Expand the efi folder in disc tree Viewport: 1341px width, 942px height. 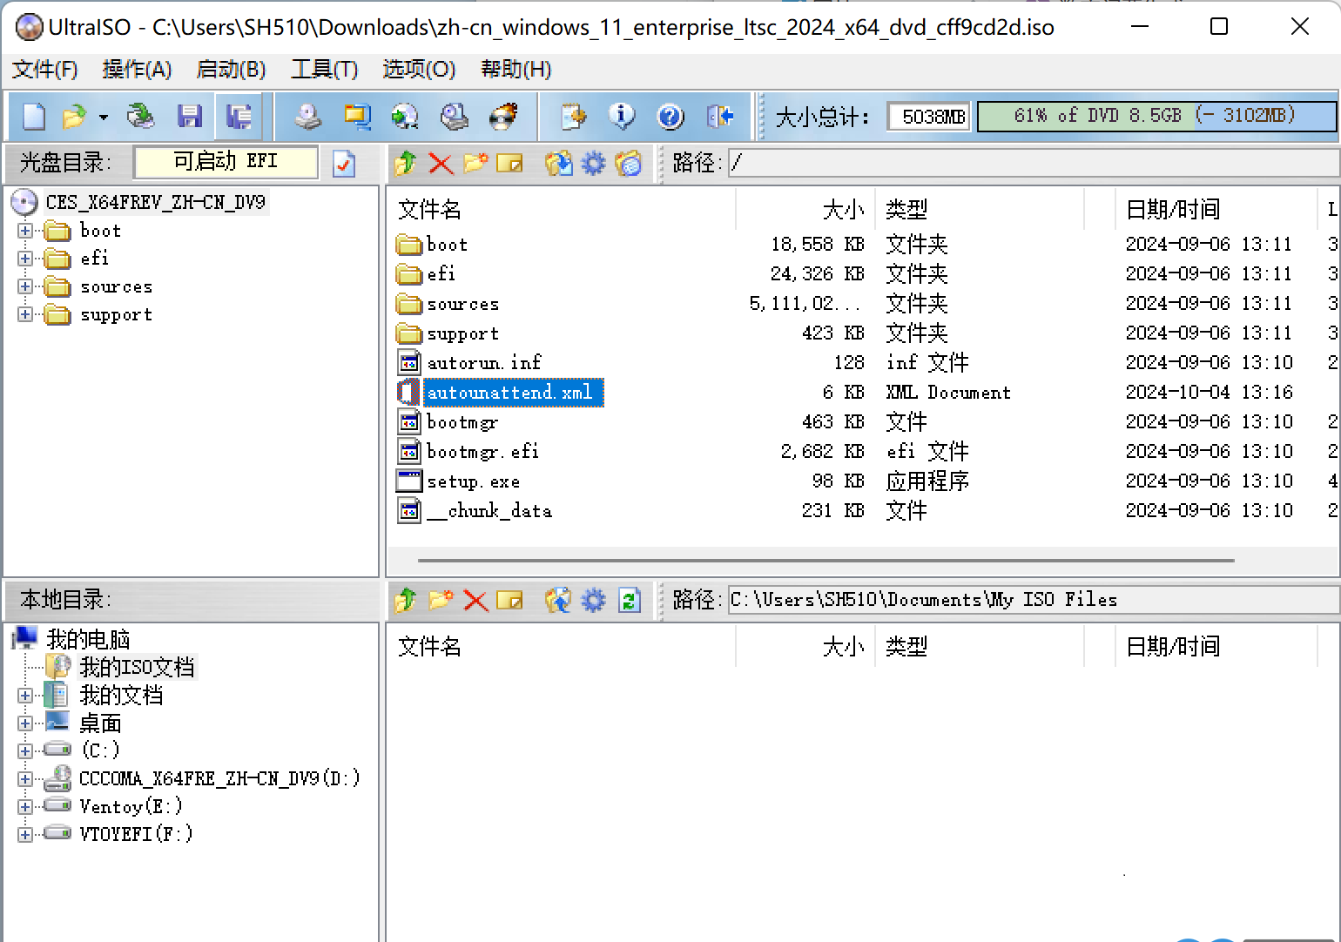tap(25, 259)
